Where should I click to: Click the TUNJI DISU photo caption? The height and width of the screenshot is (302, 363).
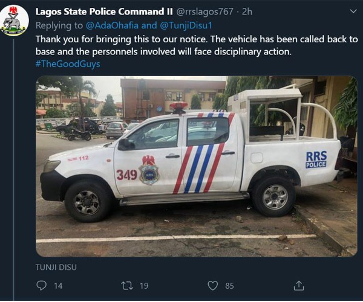pyautogui.click(x=56, y=268)
